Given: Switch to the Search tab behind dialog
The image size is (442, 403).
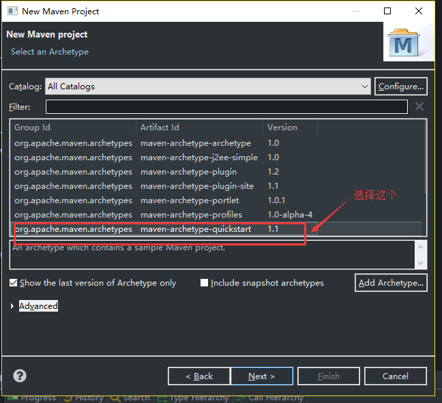Looking at the screenshot, I should (130, 398).
